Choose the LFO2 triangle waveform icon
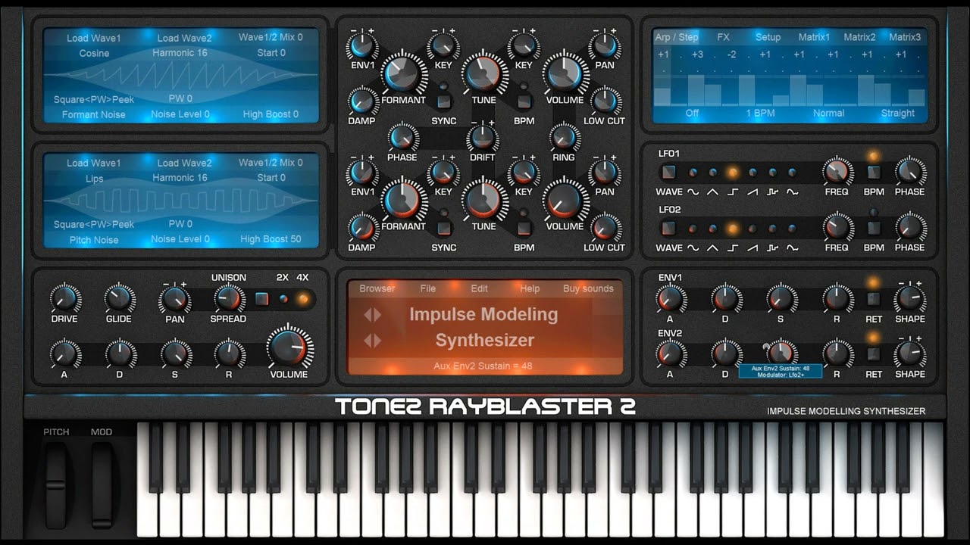The height and width of the screenshot is (545, 970). [712, 248]
